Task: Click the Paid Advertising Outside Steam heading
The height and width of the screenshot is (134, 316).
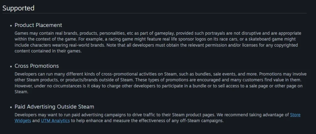Action: click(54, 107)
